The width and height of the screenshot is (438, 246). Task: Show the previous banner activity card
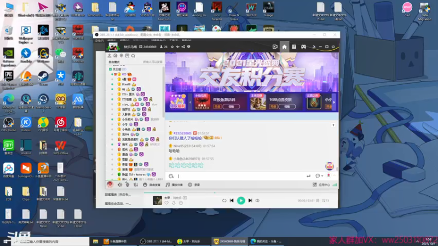190,102
